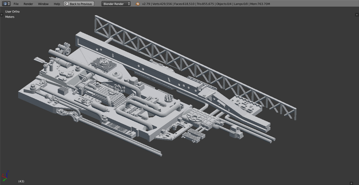Open the Render menu
Screen dimensions: 359x185
(x=28, y=4)
